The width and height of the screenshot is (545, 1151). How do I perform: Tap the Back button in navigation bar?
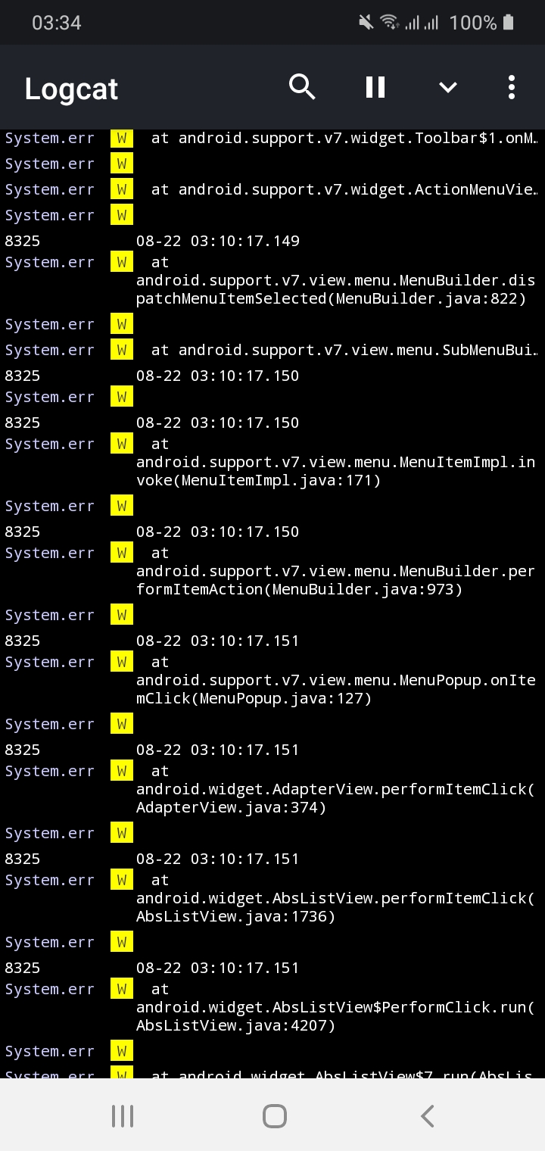426,1115
